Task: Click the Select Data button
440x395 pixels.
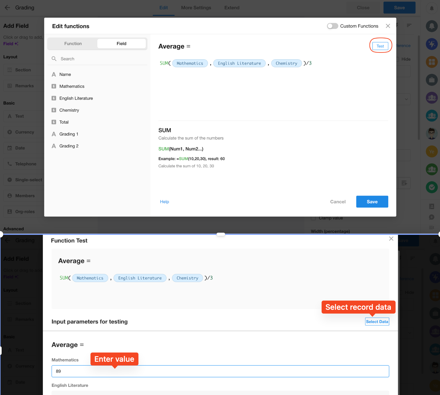Action: 377,322
